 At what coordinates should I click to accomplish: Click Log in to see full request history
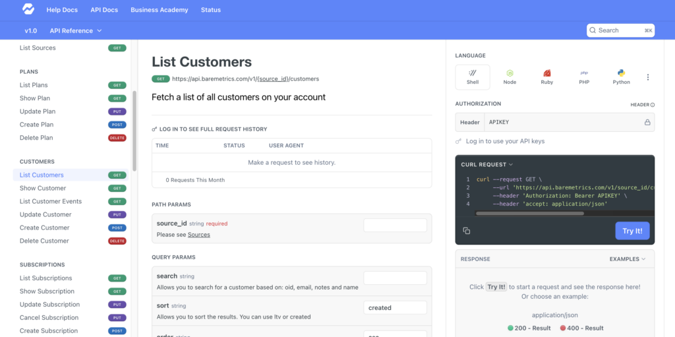point(213,129)
